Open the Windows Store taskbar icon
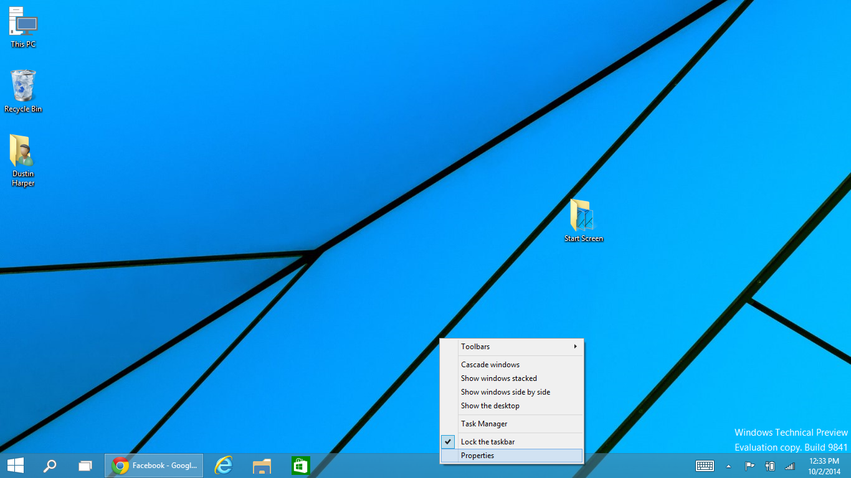851x478 pixels. point(300,466)
